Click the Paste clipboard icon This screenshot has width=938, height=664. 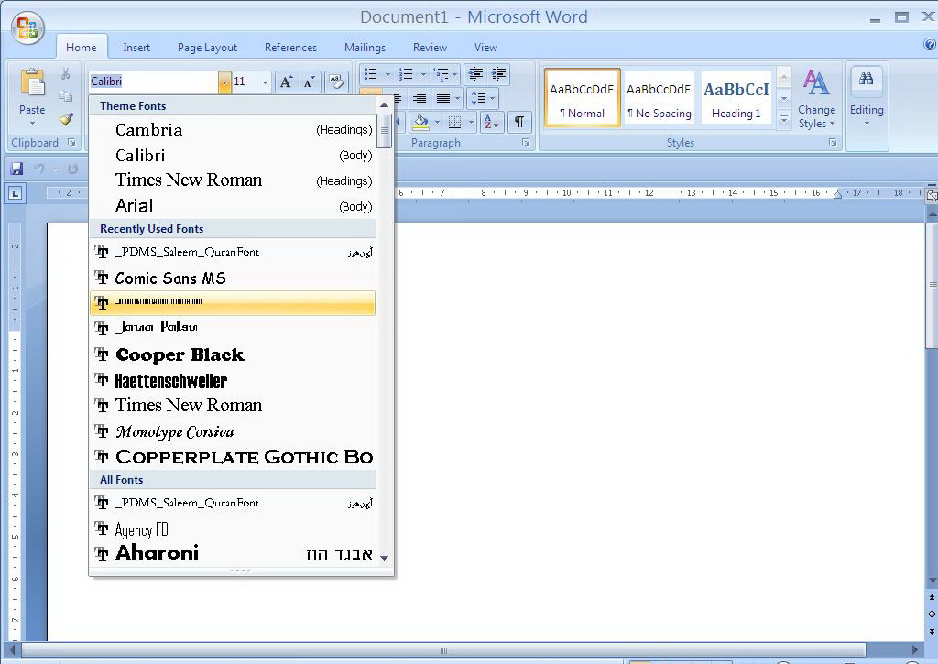(x=32, y=83)
